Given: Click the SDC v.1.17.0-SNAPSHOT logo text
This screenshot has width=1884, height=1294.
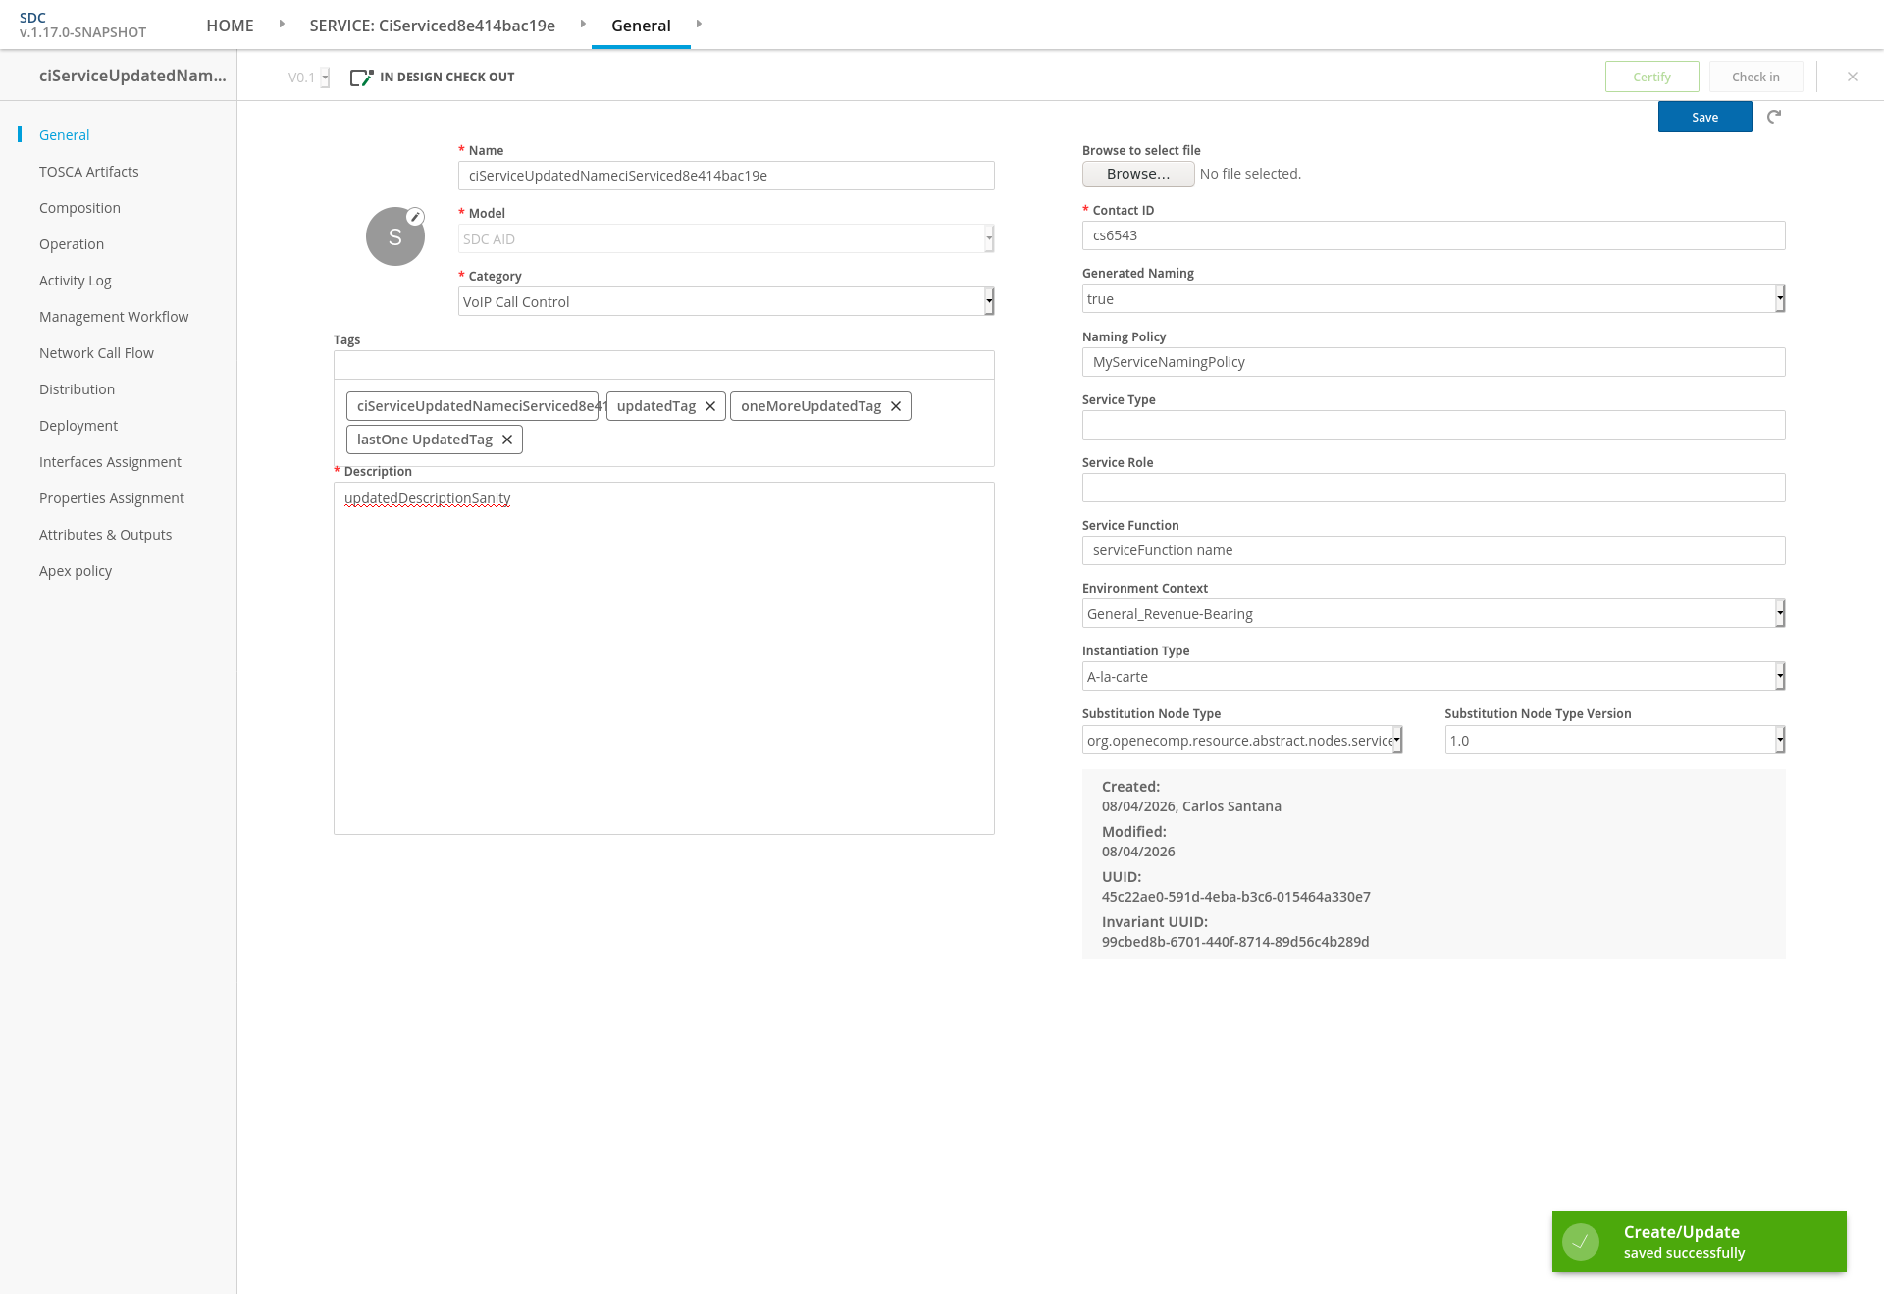Looking at the screenshot, I should 82,25.
